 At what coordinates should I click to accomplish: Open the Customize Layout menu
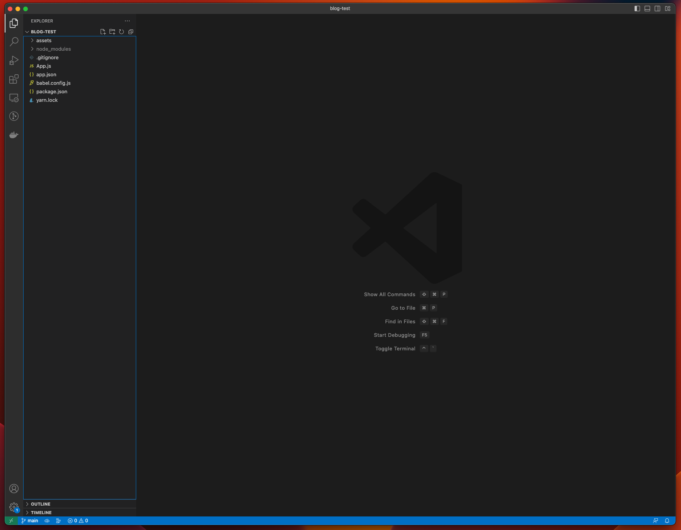coord(667,9)
